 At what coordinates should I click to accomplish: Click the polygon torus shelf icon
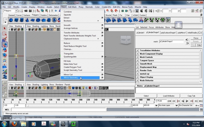[x=38, y=20]
